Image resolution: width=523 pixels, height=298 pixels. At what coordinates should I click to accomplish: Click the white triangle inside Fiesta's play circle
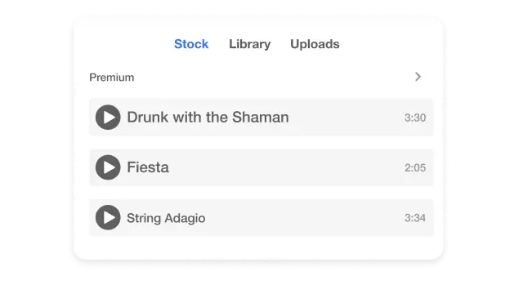[x=109, y=167]
